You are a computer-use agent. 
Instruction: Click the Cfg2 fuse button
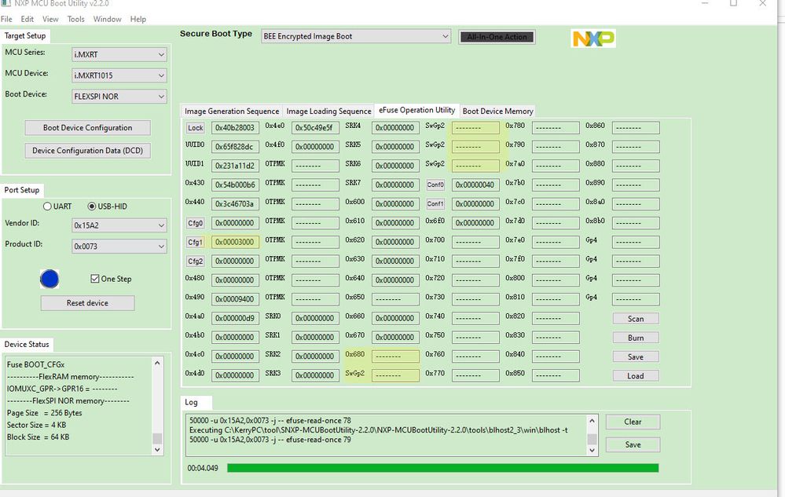[x=195, y=261]
